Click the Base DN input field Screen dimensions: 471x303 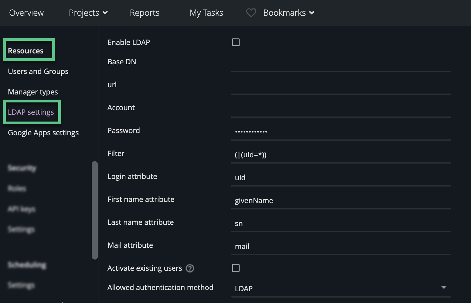[x=341, y=64]
